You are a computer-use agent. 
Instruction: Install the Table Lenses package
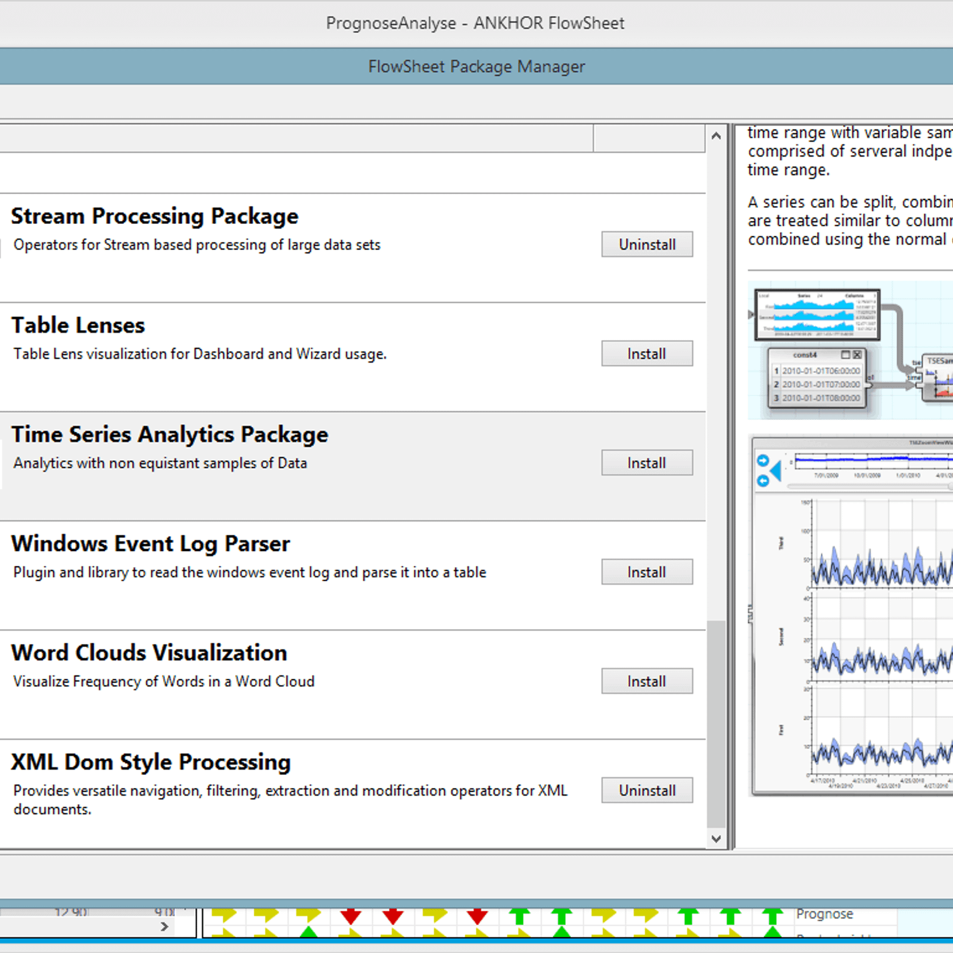[647, 353]
